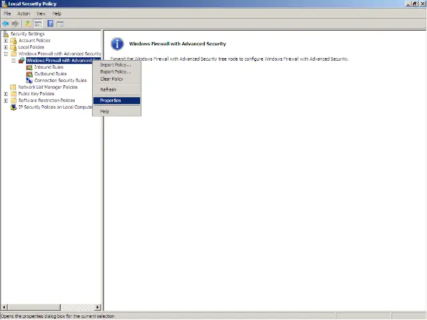This screenshot has height=320, width=427.
Task: Open the View menu
Action: tap(41, 13)
